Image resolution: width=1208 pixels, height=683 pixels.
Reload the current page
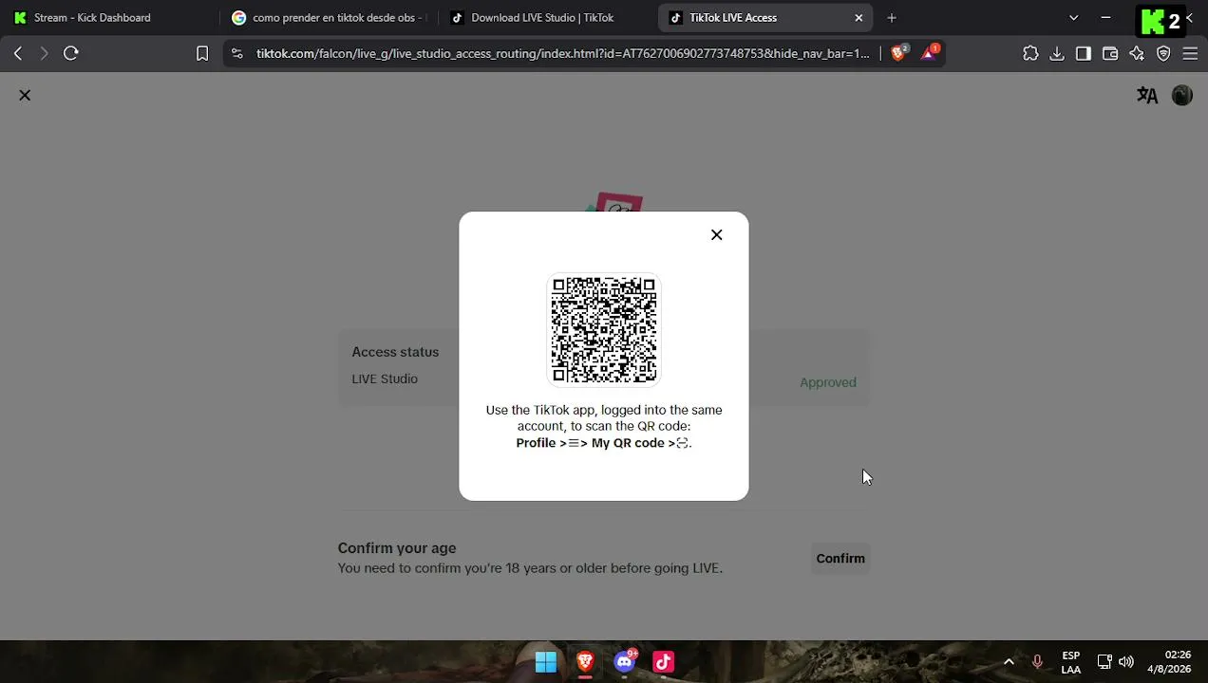click(71, 54)
